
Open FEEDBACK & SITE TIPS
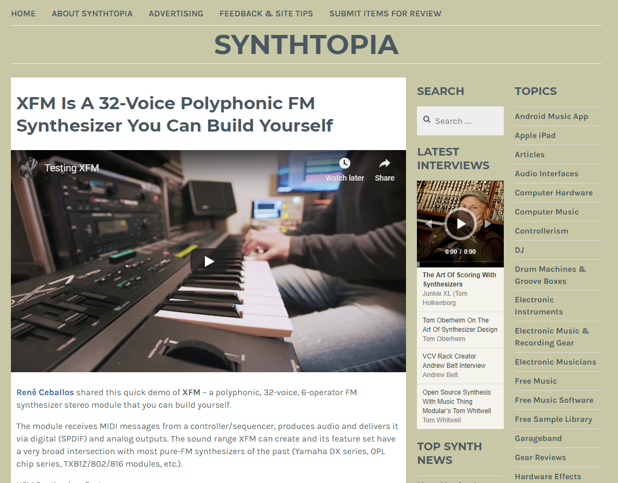266,14
